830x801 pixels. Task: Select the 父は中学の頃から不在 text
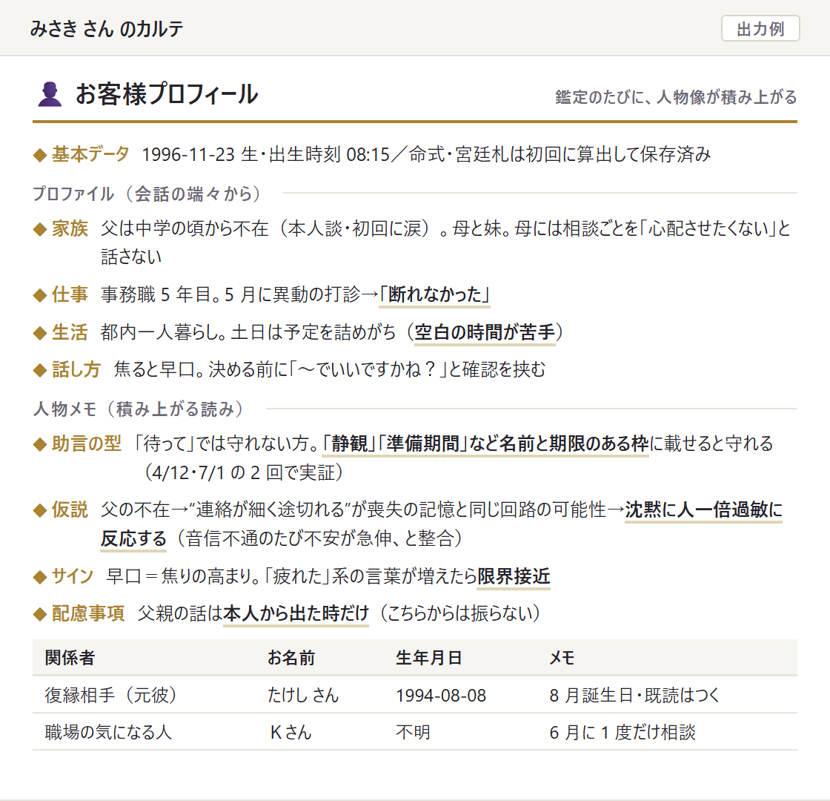[185, 228]
